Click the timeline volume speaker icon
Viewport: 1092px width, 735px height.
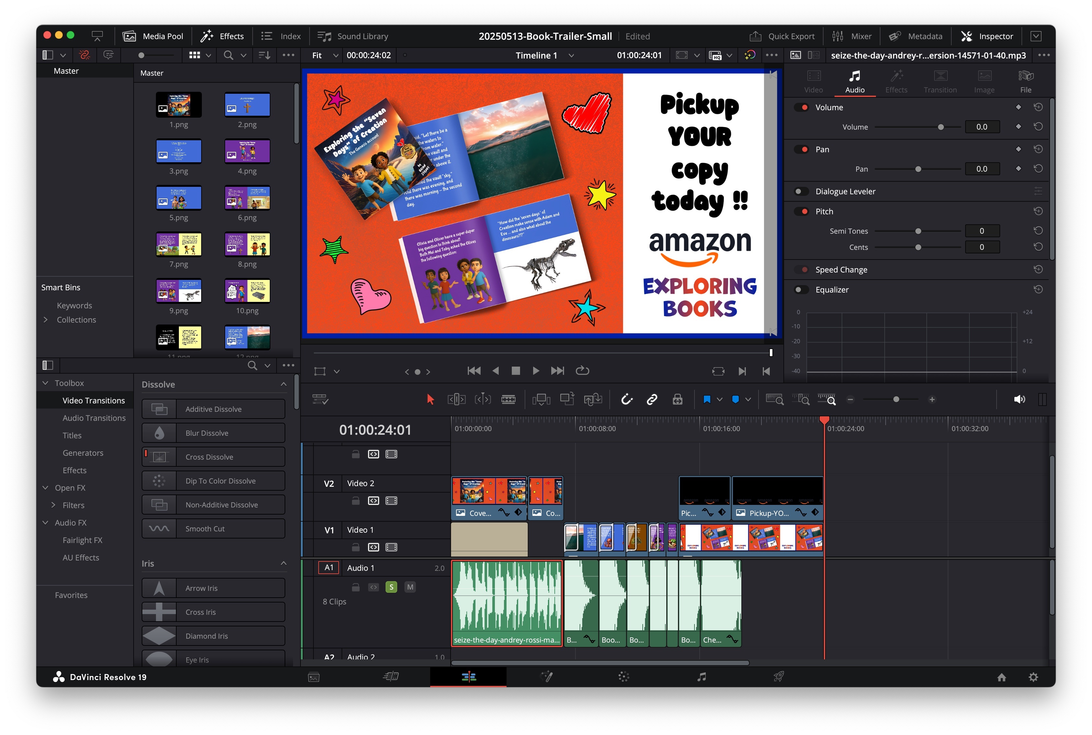click(x=1019, y=399)
